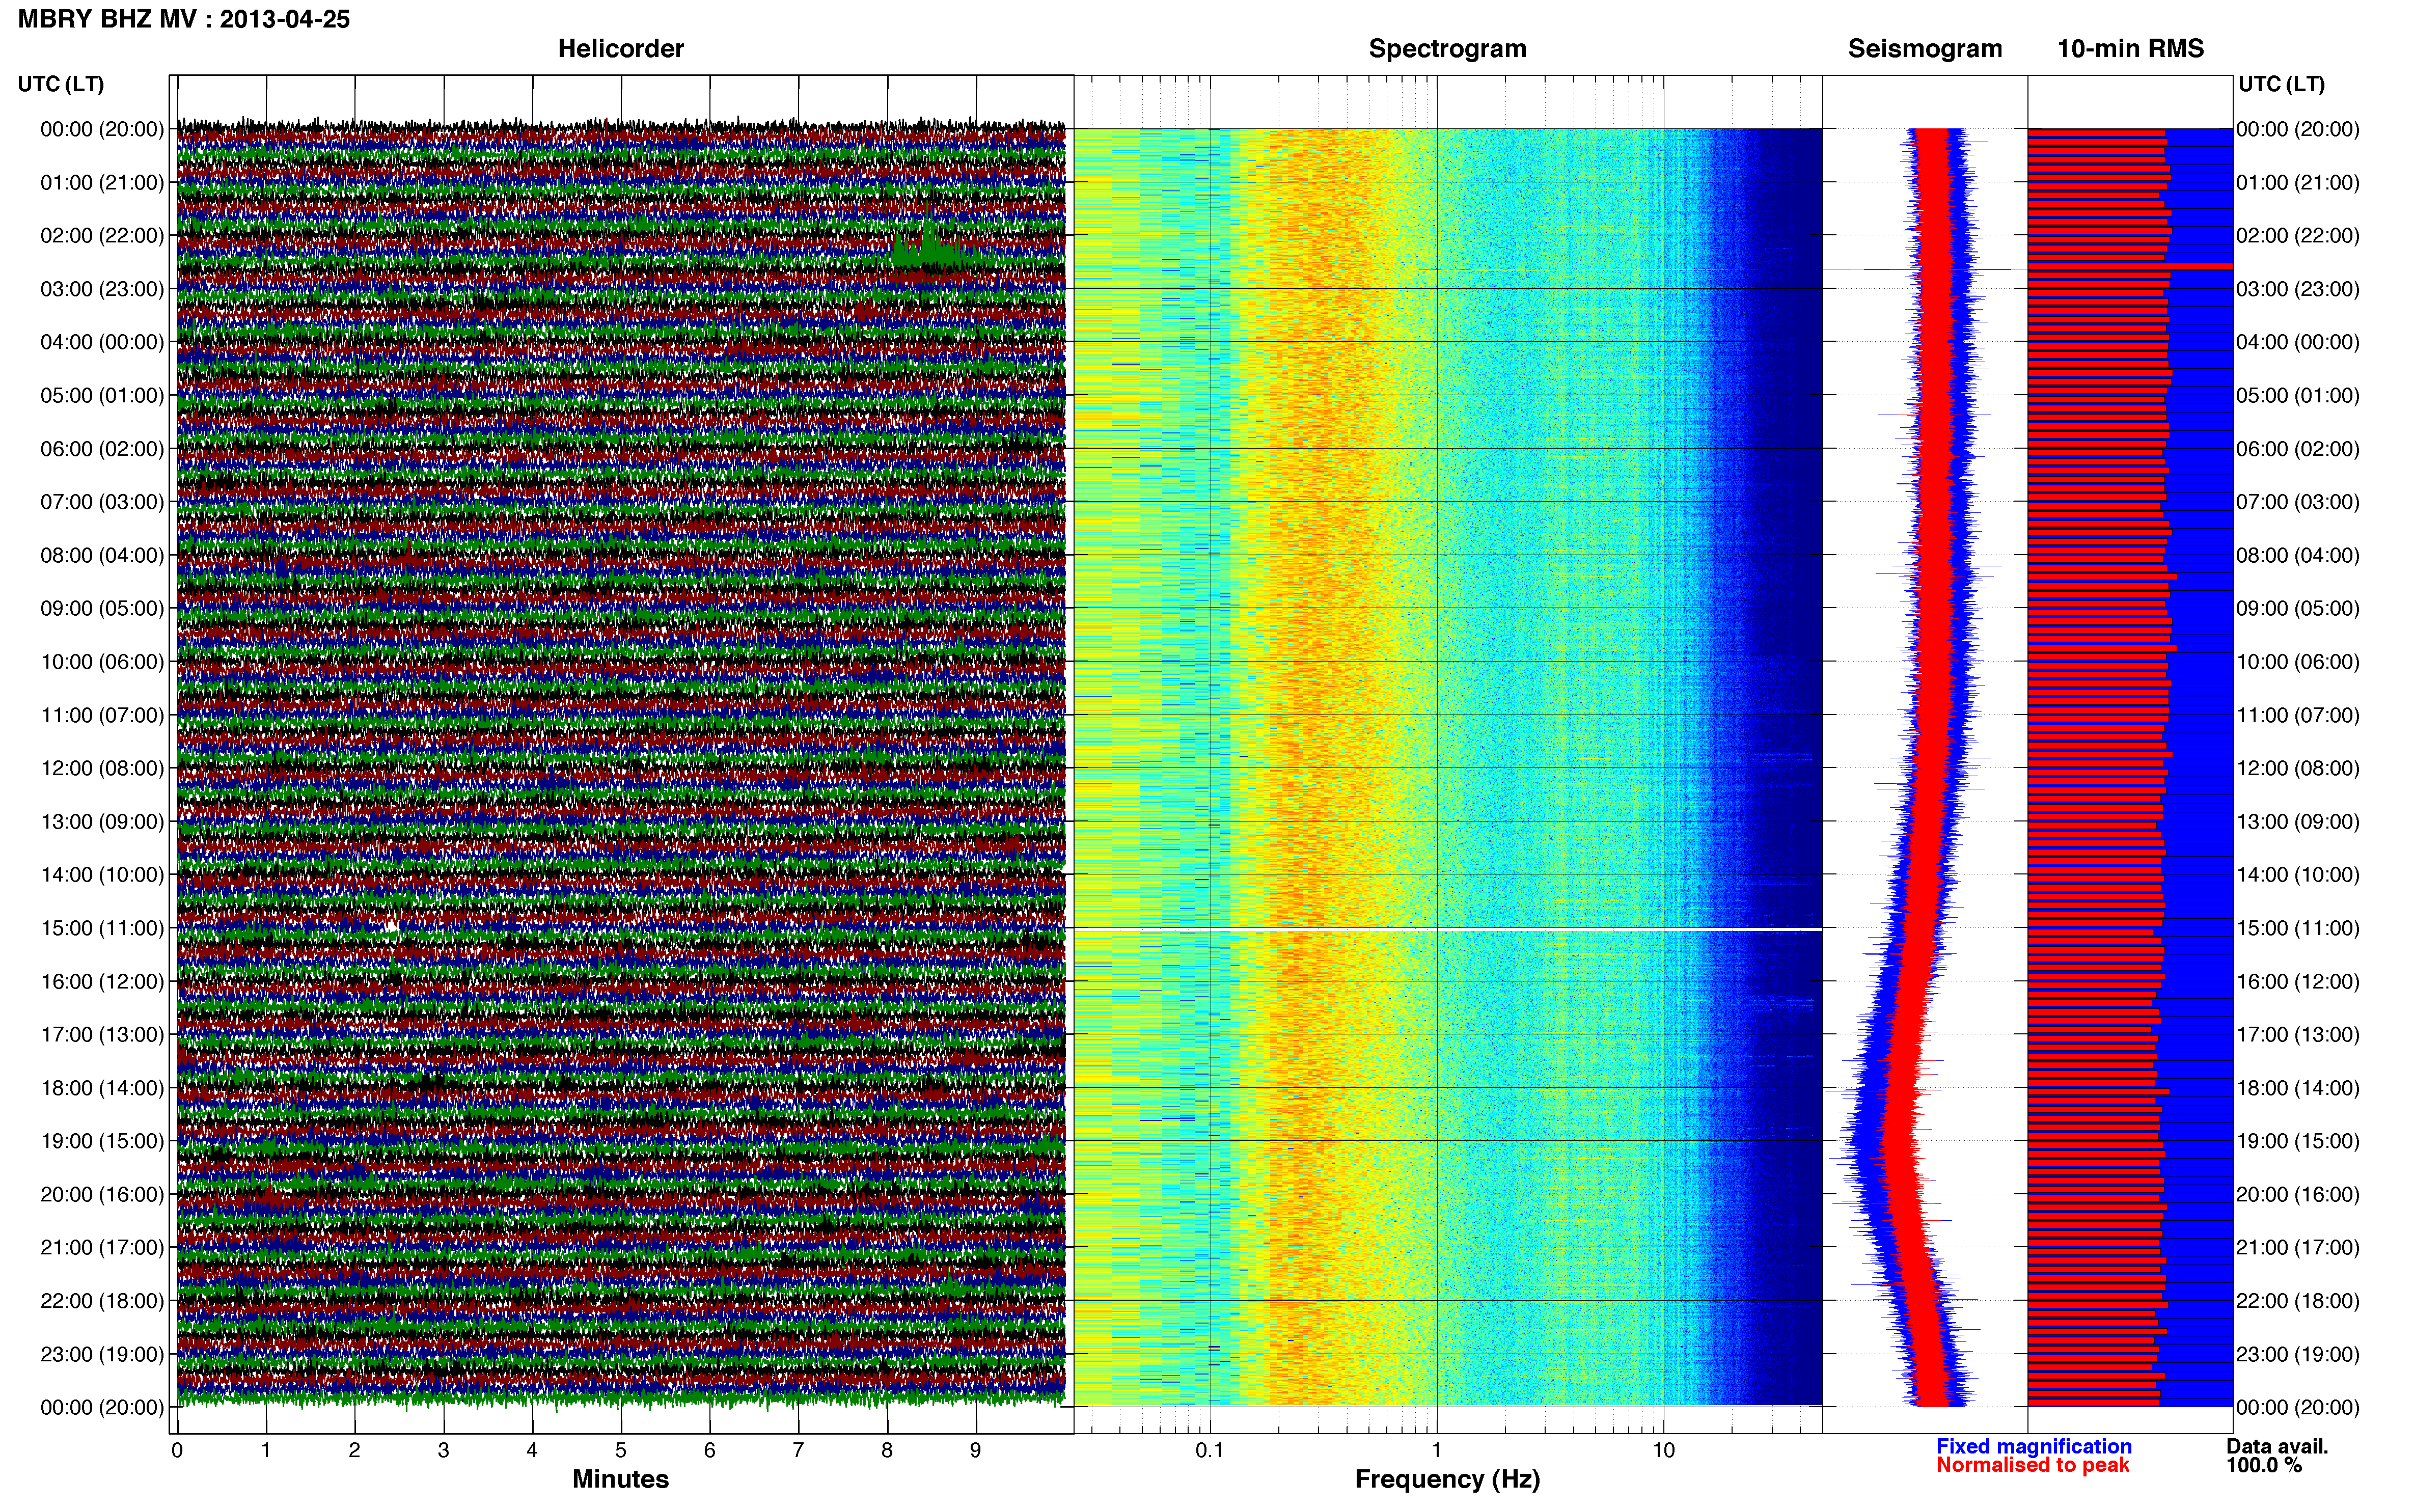Click '16:00 (12:00)' label beside the 10-min RMS panel

point(2298,981)
